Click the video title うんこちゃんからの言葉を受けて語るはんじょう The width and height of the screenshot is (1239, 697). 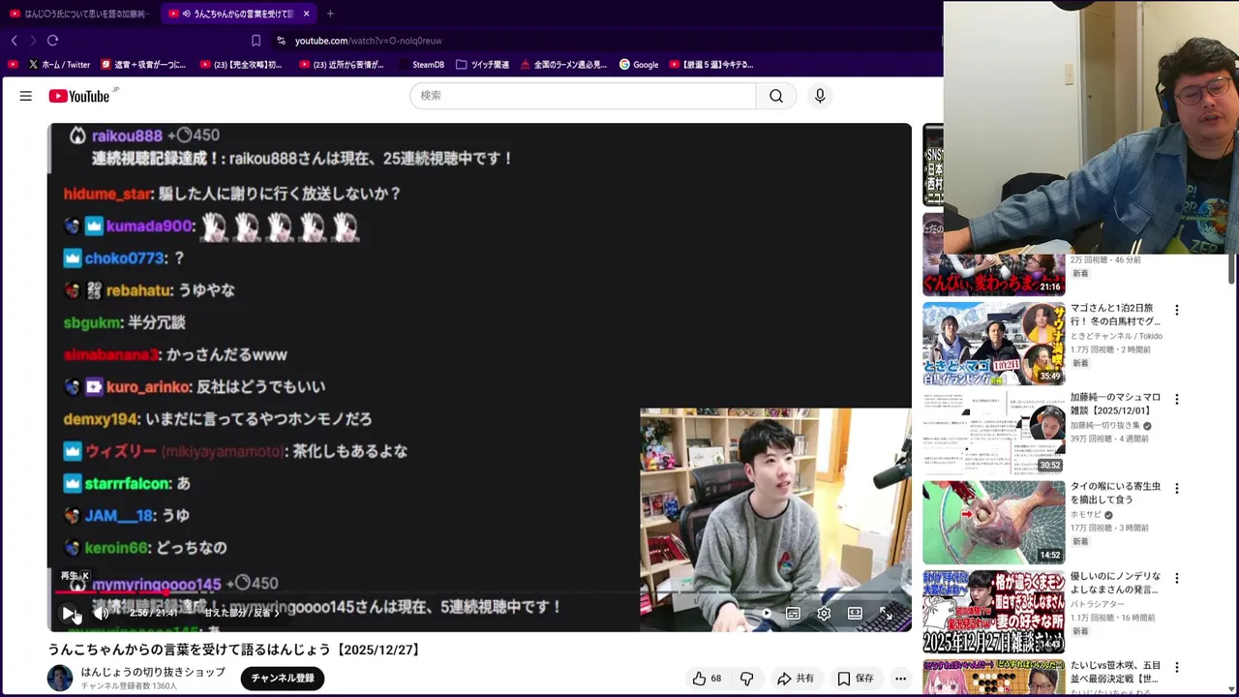point(235,650)
